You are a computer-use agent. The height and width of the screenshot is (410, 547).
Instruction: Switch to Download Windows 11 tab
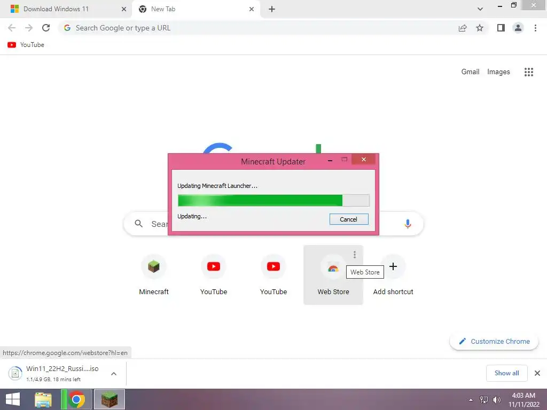66,9
